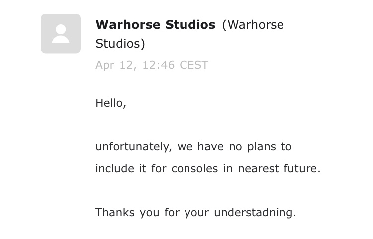Click the word "unfortunately," in the message

134,147
